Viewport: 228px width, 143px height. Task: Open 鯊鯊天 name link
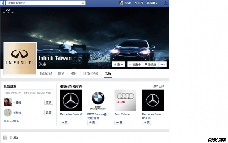tap(17, 113)
